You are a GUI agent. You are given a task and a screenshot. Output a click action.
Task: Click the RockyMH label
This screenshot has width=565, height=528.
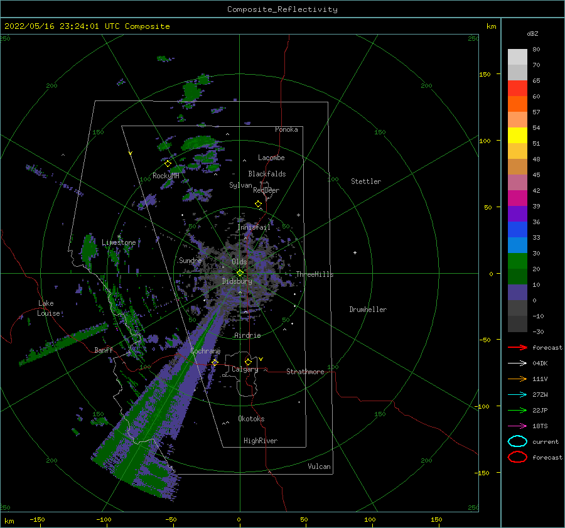point(166,176)
